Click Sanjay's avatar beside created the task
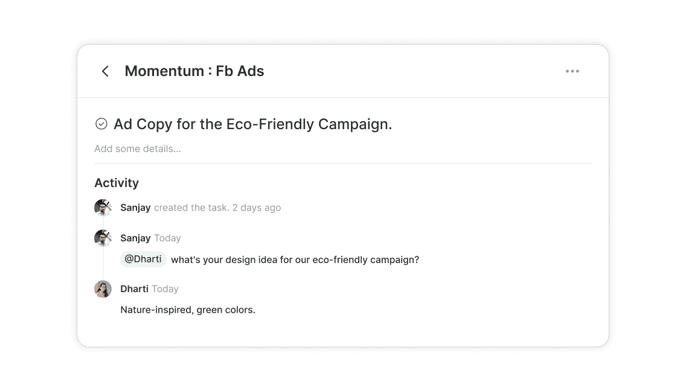This screenshot has height=391, width=686. [103, 208]
